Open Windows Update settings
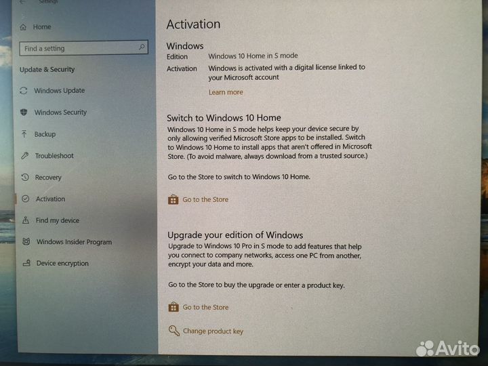The image size is (488, 366). click(59, 91)
